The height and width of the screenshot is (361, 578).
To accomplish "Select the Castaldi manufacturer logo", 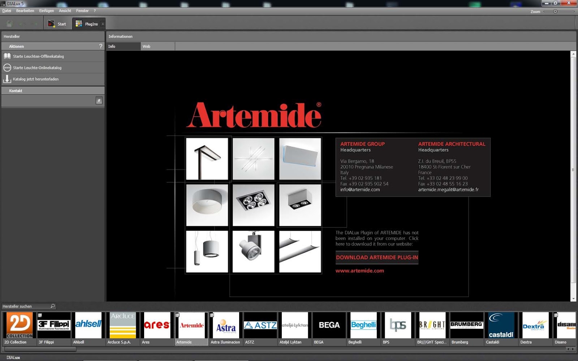I will (x=501, y=325).
